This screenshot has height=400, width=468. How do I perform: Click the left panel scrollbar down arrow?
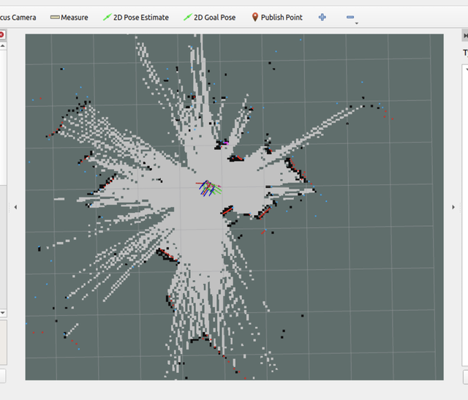[x=2, y=312]
